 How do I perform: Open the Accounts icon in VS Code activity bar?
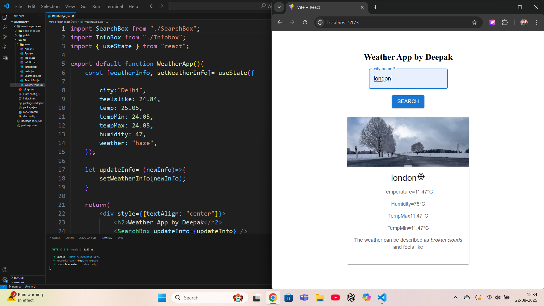click(x=5, y=270)
